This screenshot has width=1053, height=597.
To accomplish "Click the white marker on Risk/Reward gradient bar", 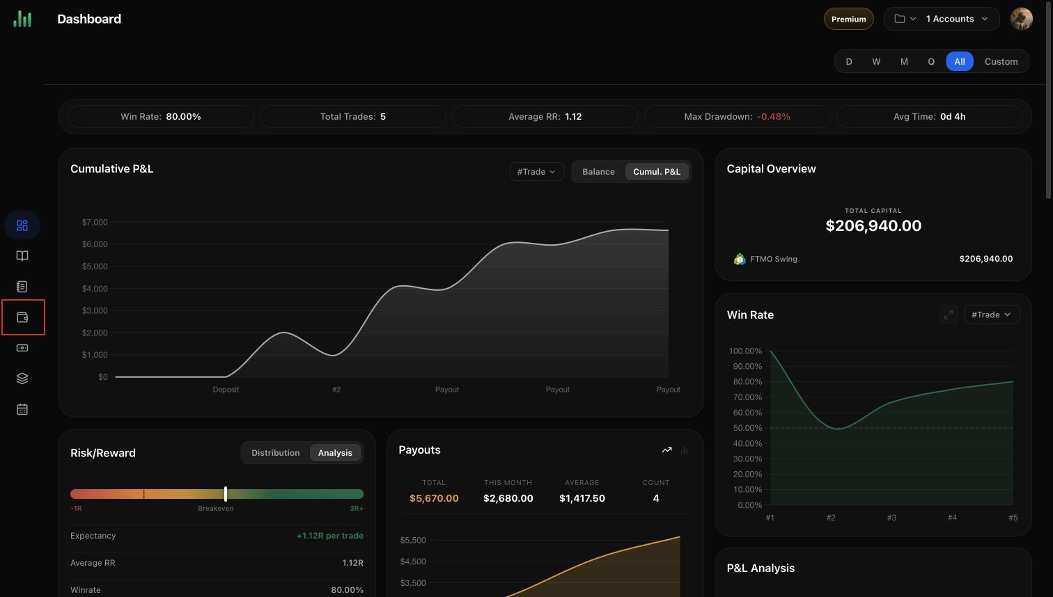I will [x=226, y=494].
